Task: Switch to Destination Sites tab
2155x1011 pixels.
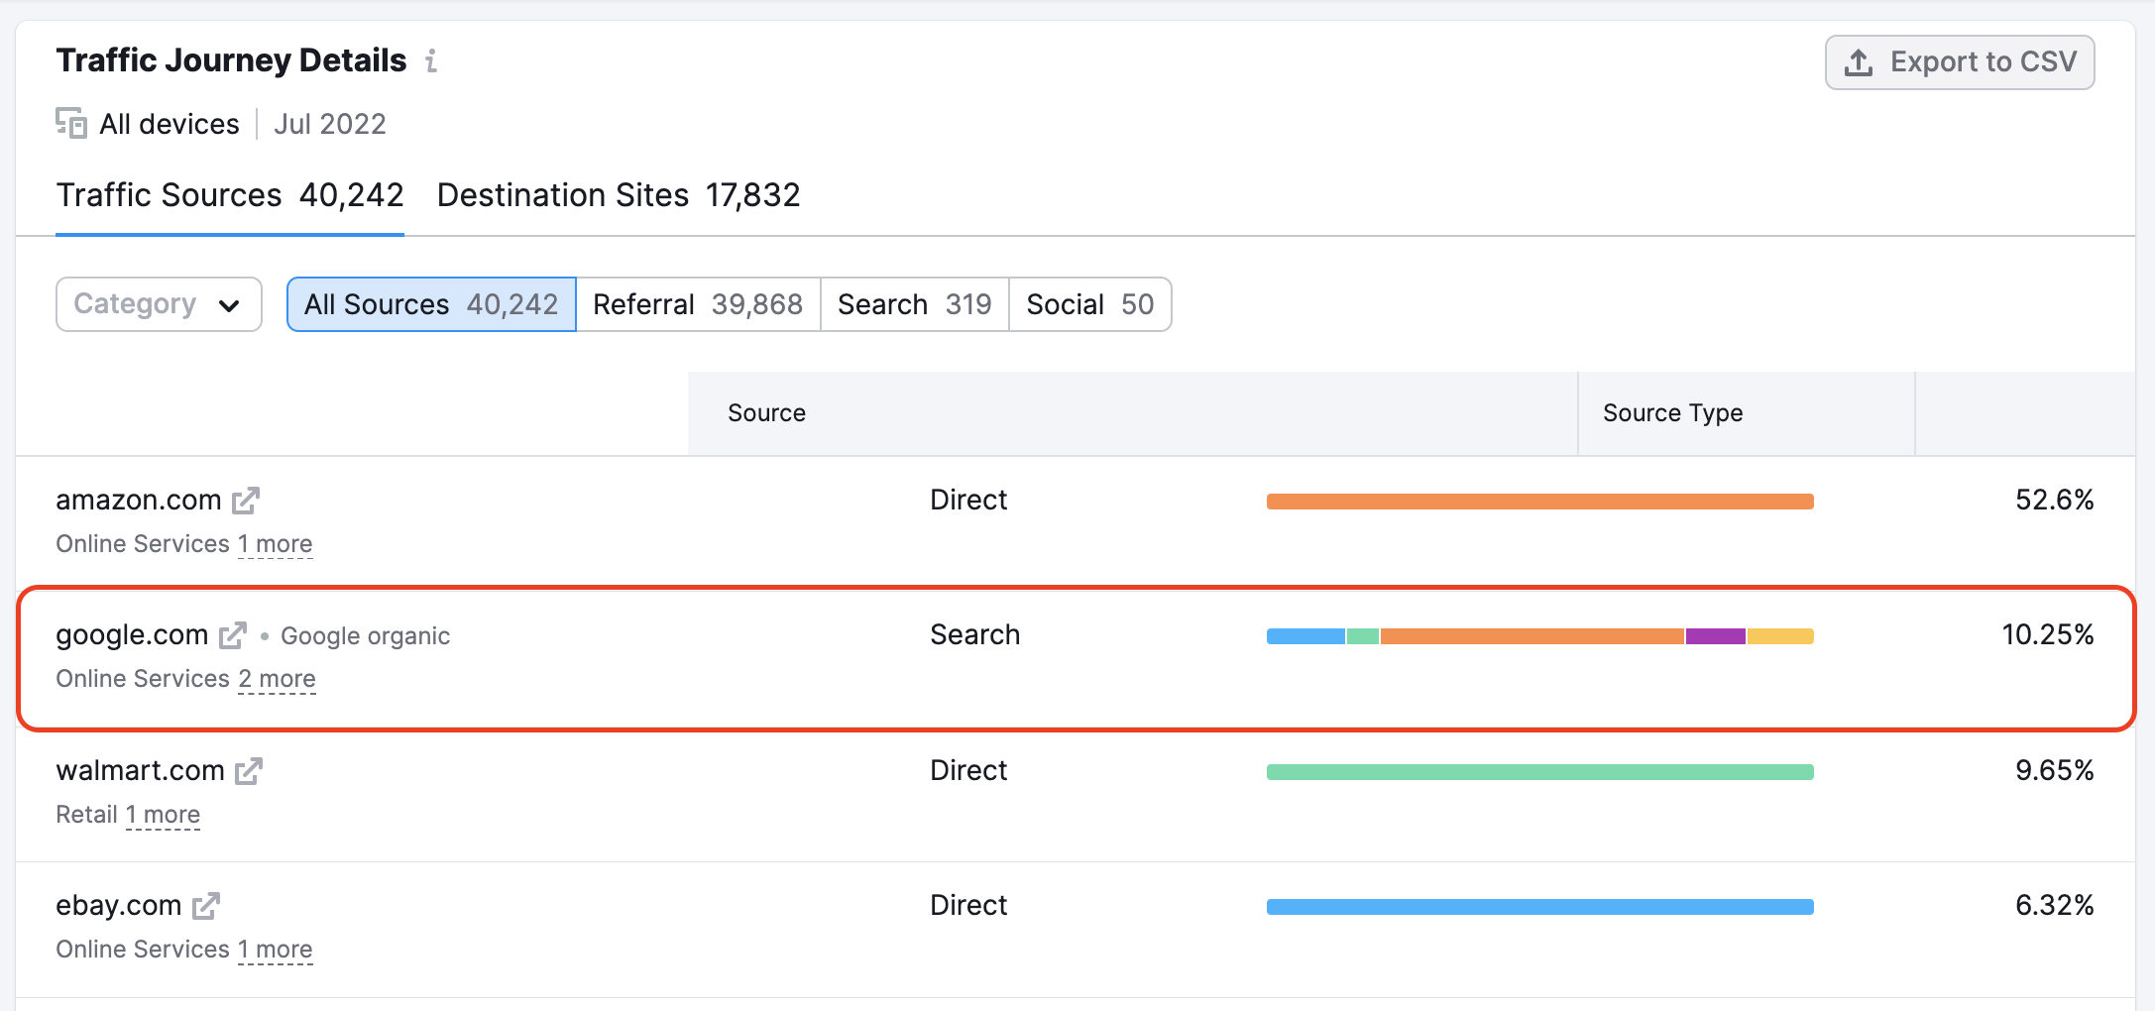Action: (619, 195)
